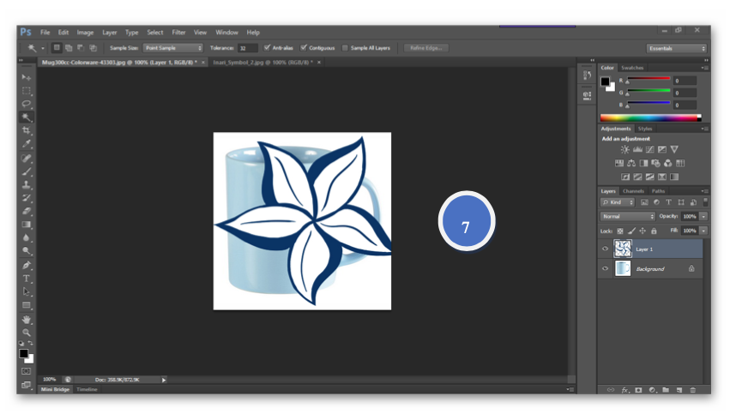Hide Layer 1 using eye icon
The height and width of the screenshot is (414, 730).
[x=605, y=249]
